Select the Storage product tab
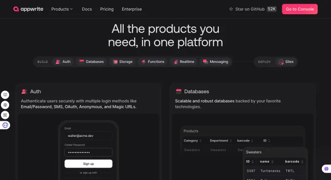Image resolution: width=331 pixels, height=180 pixels. (123, 62)
